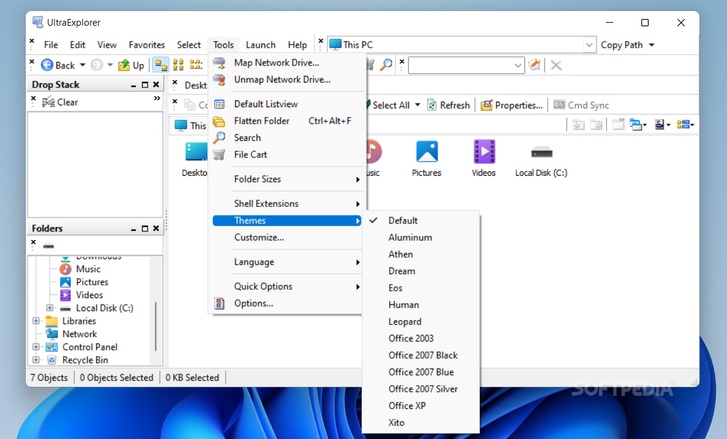Click the Unmap Network Drive icon

219,80
